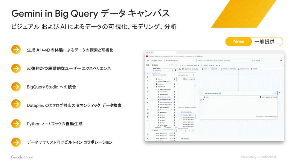Click the DELETE button in toolbar

point(254,69)
